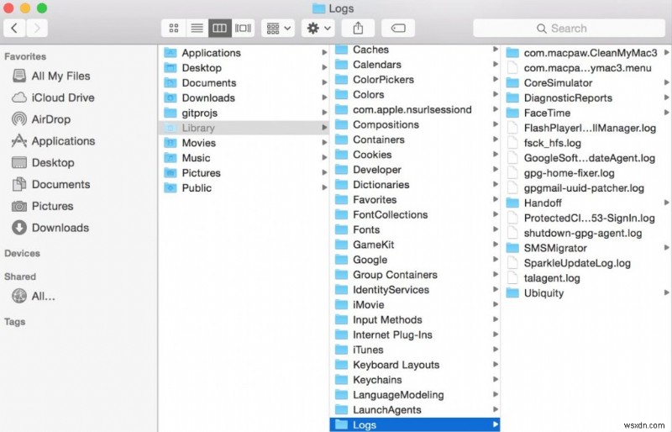Select Developer folder
The width and height of the screenshot is (672, 432).
(415, 170)
